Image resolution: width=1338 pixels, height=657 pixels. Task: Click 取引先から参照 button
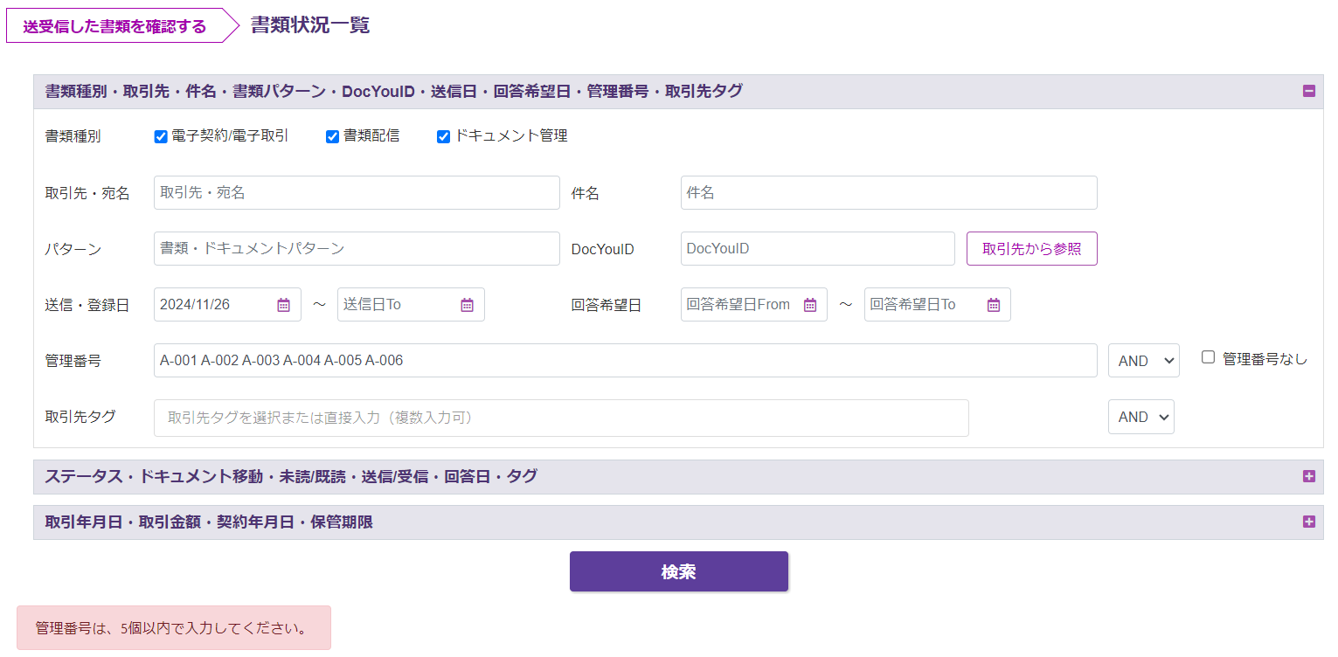click(1031, 249)
